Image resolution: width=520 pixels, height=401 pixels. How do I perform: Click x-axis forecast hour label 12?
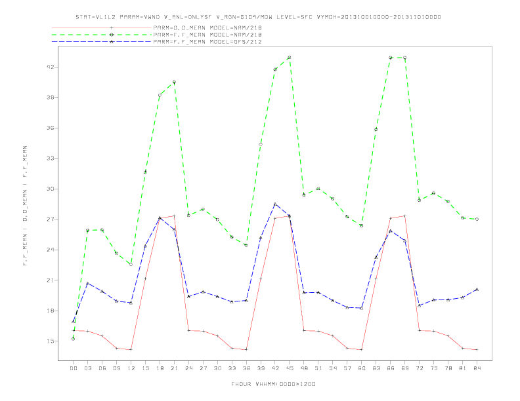131,368
